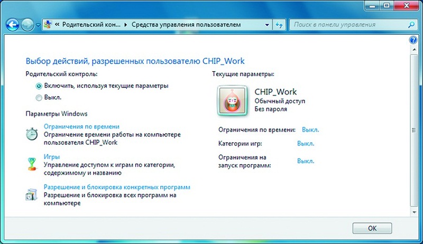The height and width of the screenshot is (244, 423).
Task: Click the "Текущие параметры:" label
Action: pyautogui.click(x=243, y=74)
